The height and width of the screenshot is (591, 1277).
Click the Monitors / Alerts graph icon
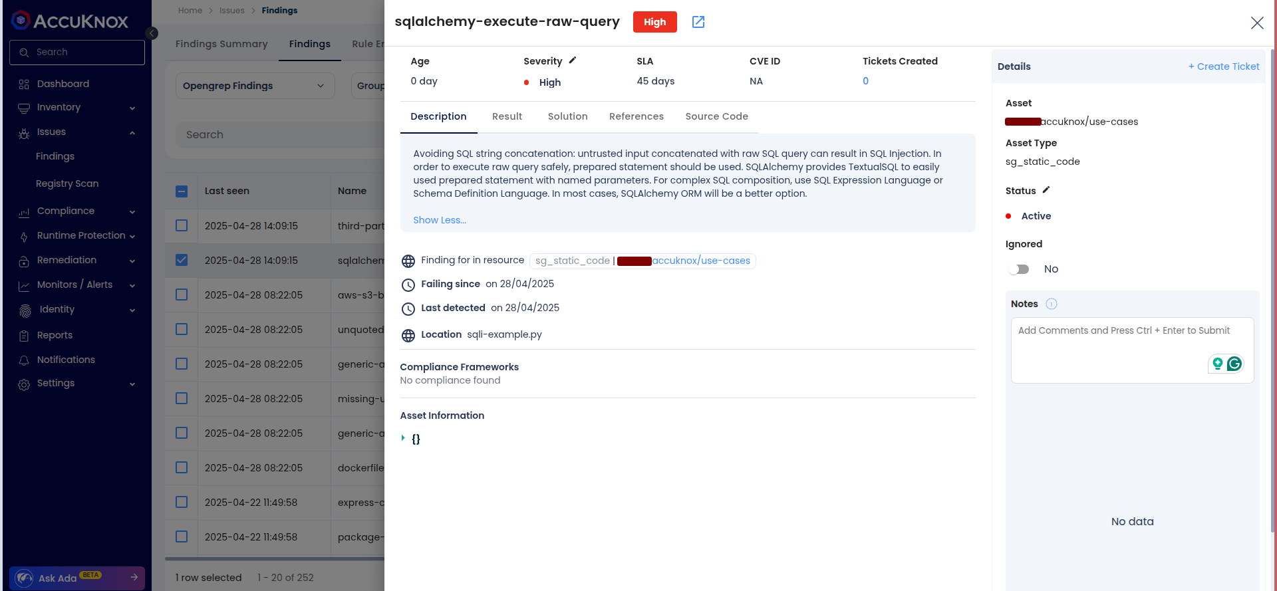(x=24, y=286)
